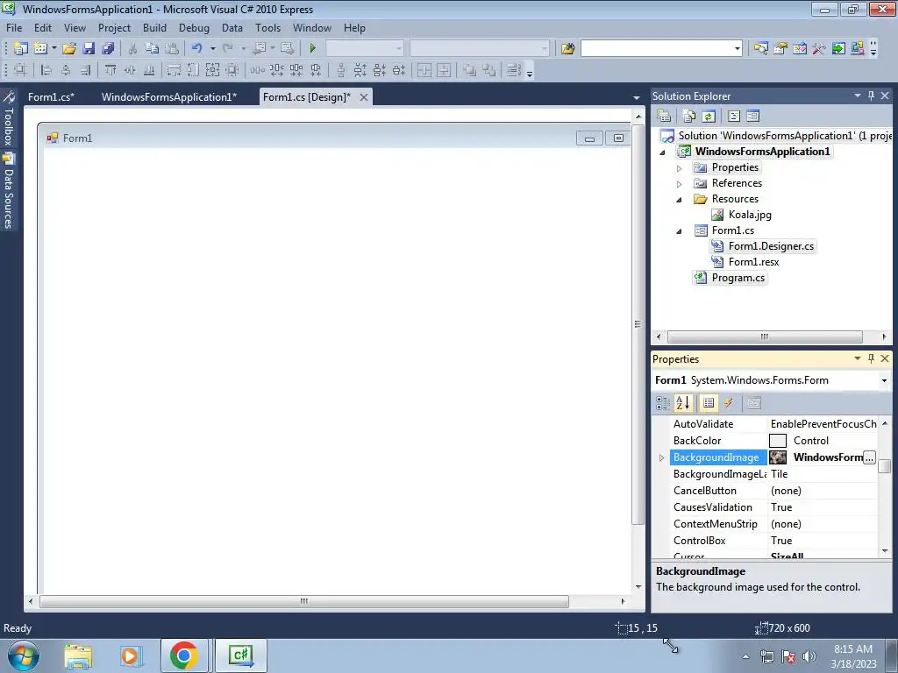Click the Find in Files icon
The width and height of the screenshot is (898, 673).
click(567, 49)
